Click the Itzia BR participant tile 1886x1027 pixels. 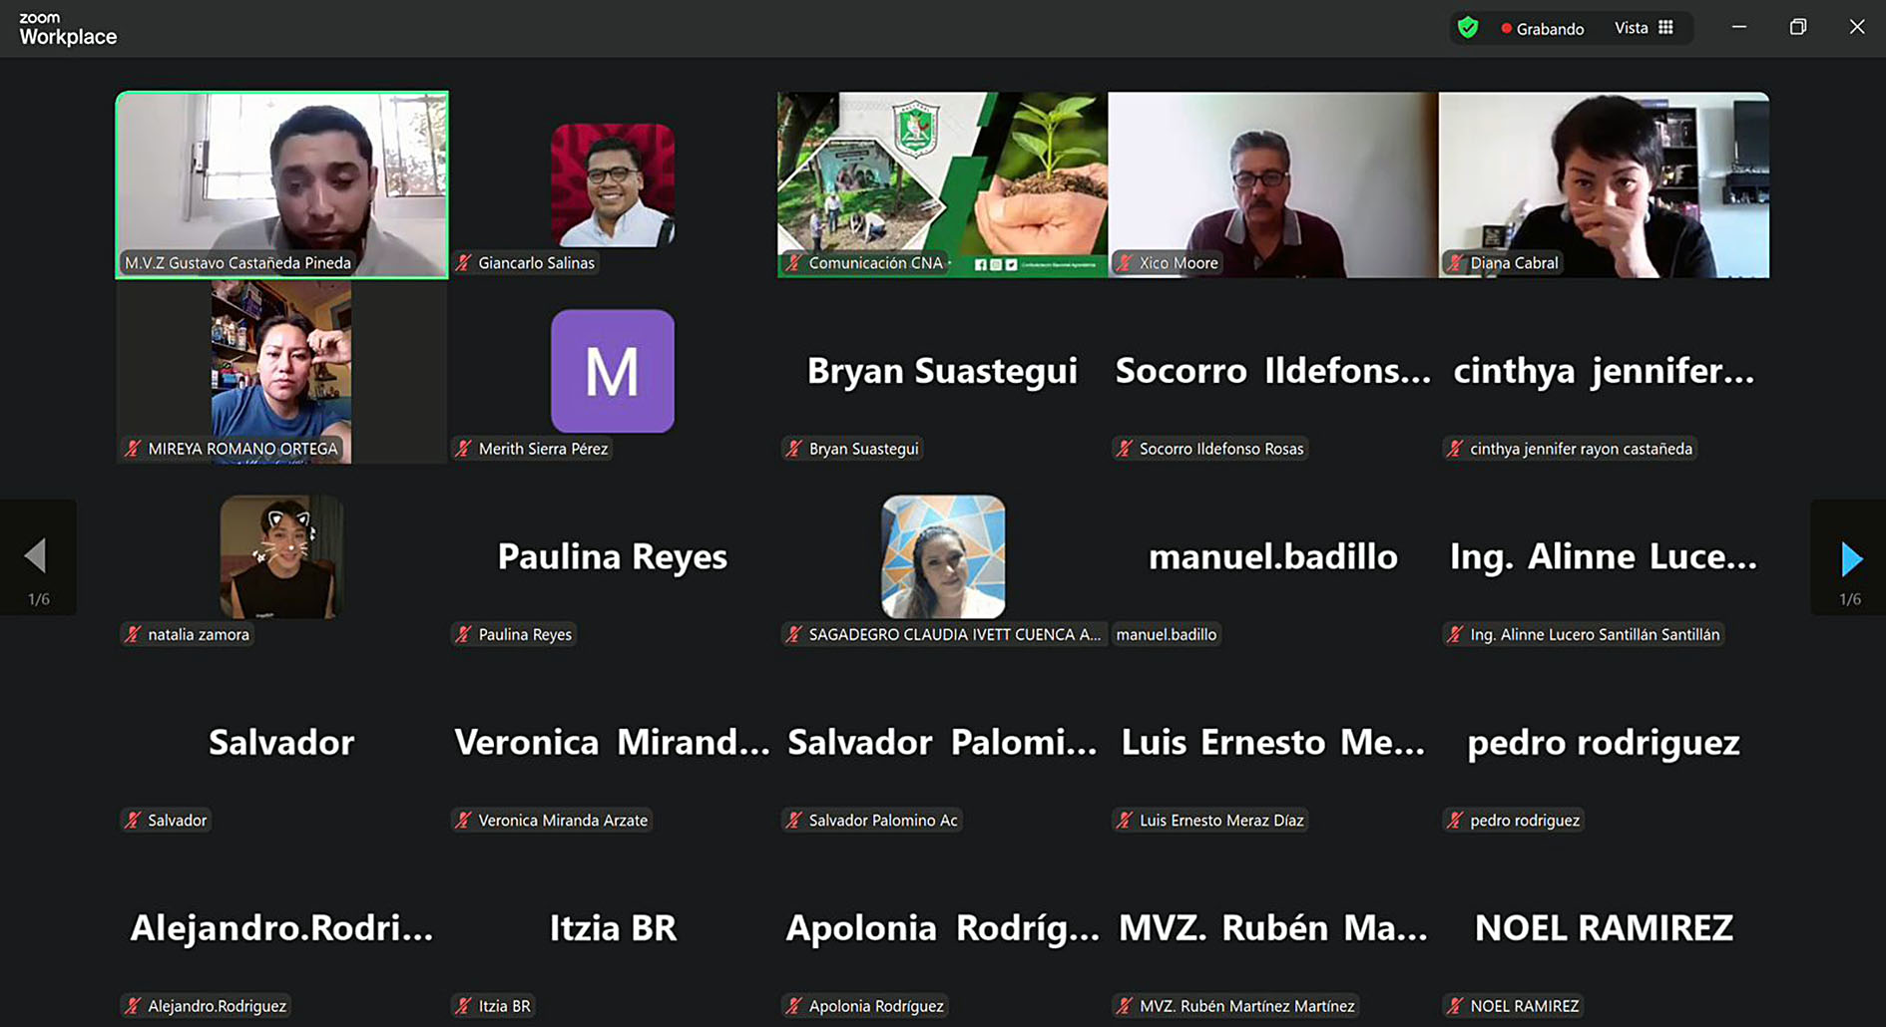[x=612, y=928]
